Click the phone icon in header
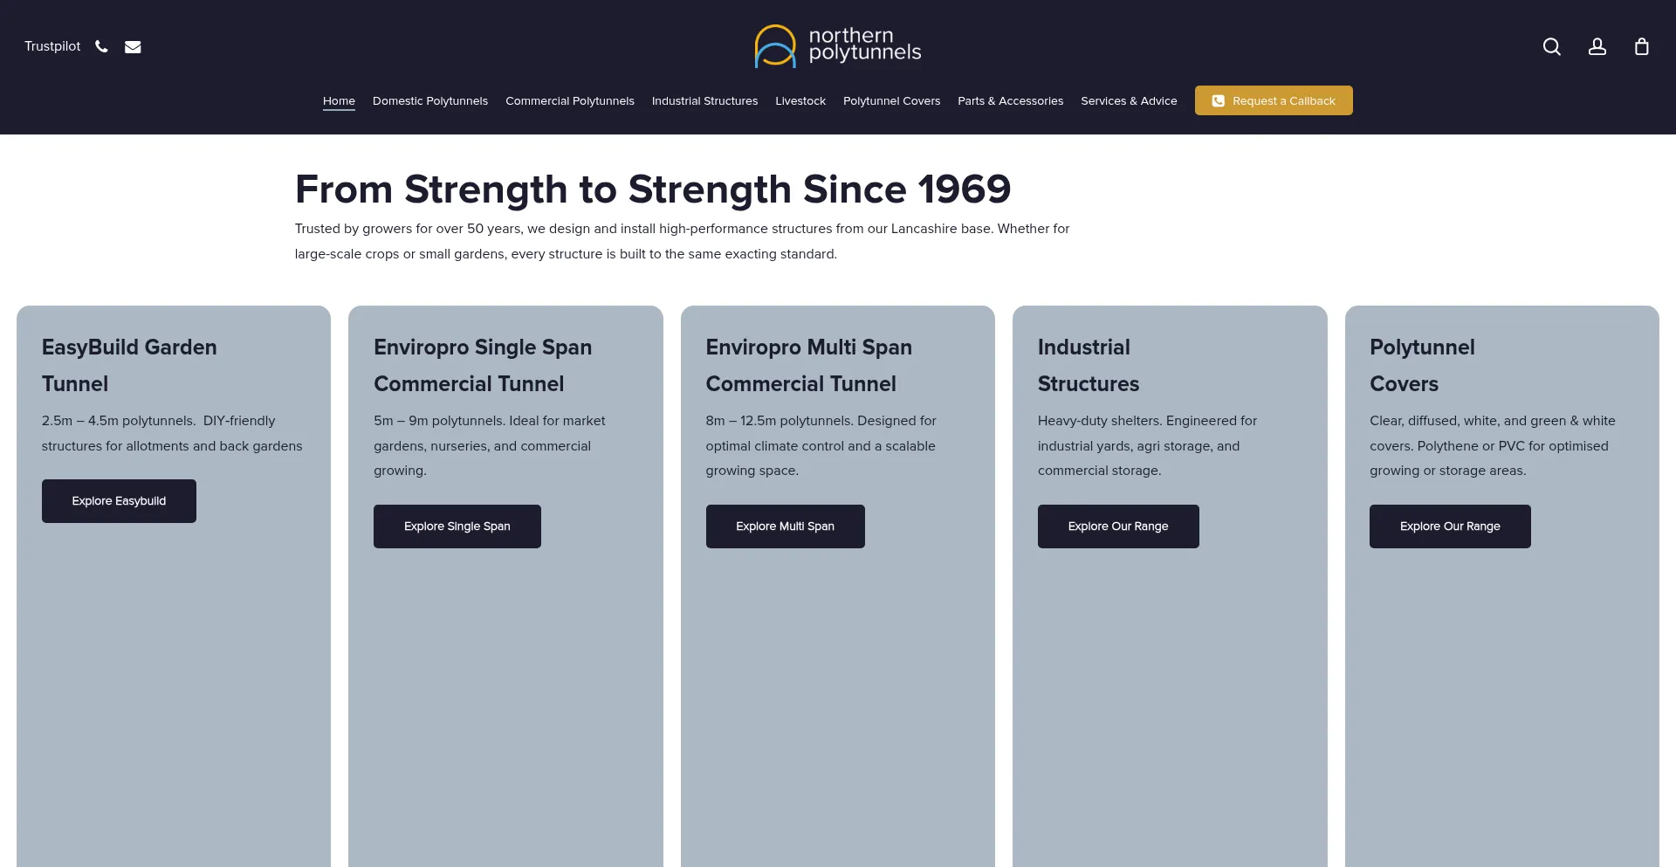Screen dimensions: 1676x867 click(101, 46)
